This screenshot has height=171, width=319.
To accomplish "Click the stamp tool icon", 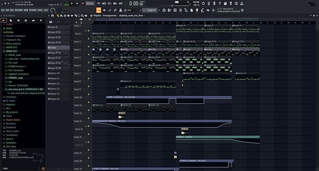I will coord(121,10).
